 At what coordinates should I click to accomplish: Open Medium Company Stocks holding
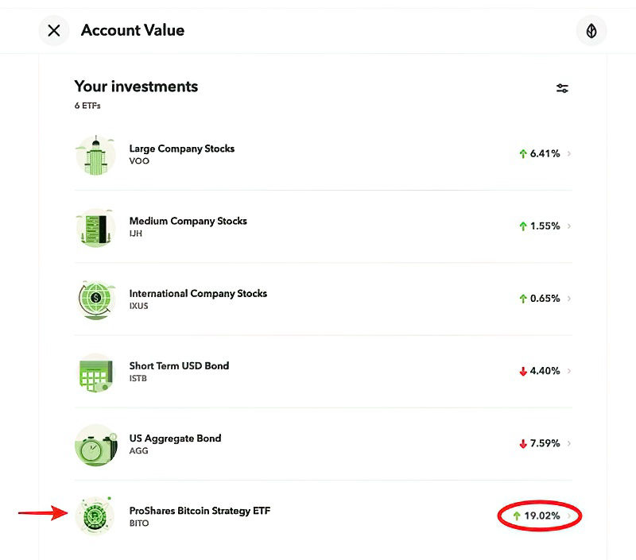188,221
